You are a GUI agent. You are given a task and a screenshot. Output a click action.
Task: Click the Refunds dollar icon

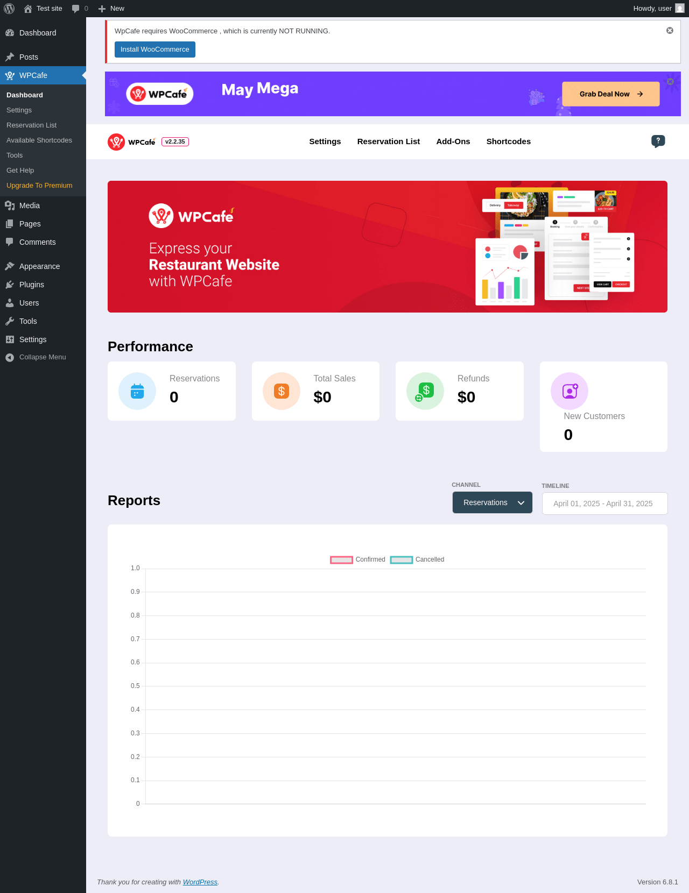pos(425,391)
